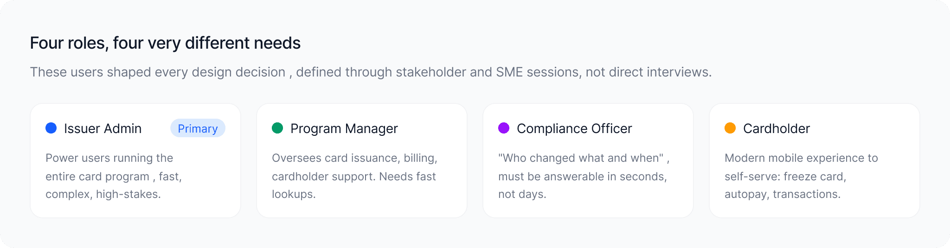Click 'complex, high-stakes.' line in Issuer card

pos(103,194)
